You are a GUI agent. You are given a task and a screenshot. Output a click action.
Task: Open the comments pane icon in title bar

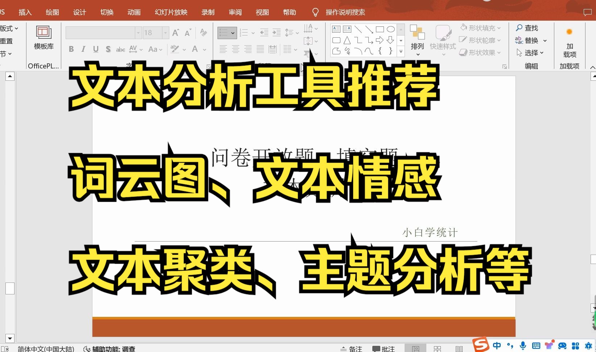pos(587,13)
